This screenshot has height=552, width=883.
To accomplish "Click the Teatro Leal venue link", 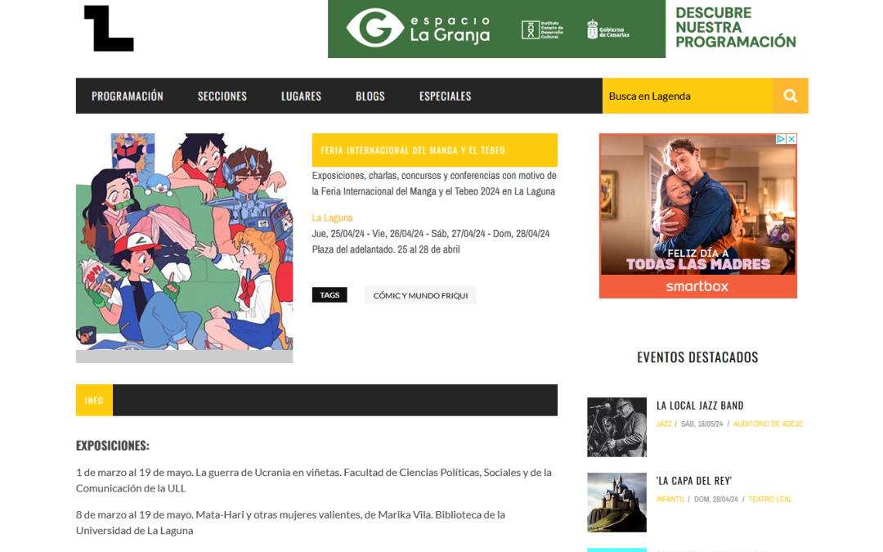I will 770,500.
